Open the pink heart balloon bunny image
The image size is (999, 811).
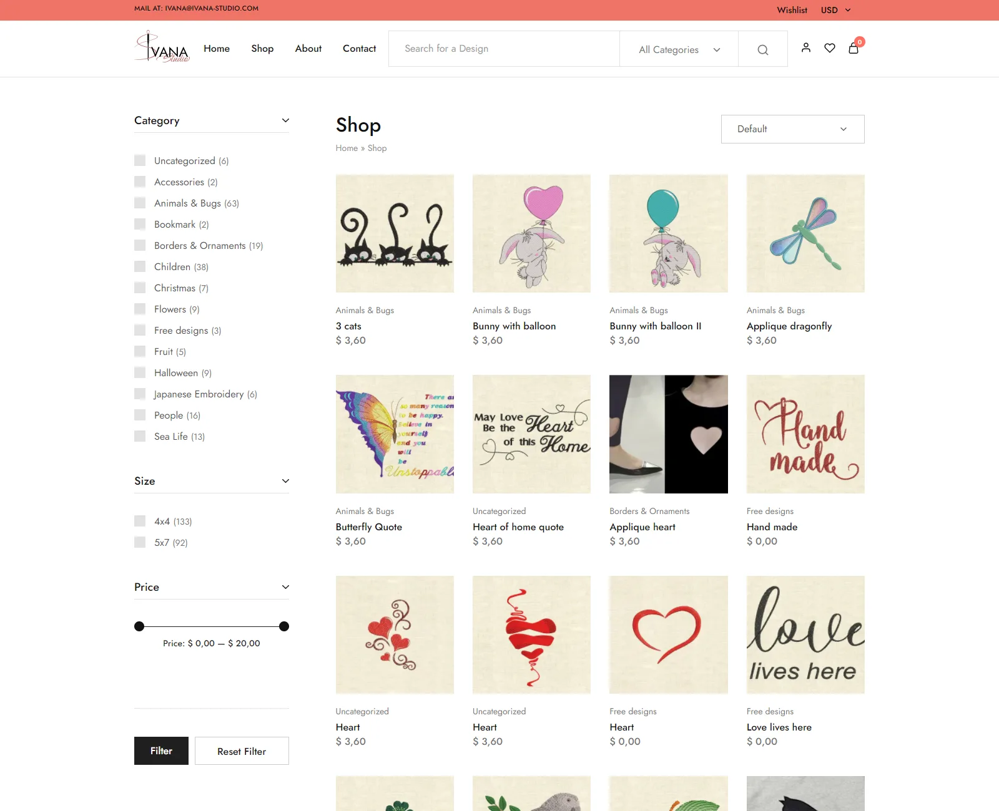tap(531, 233)
